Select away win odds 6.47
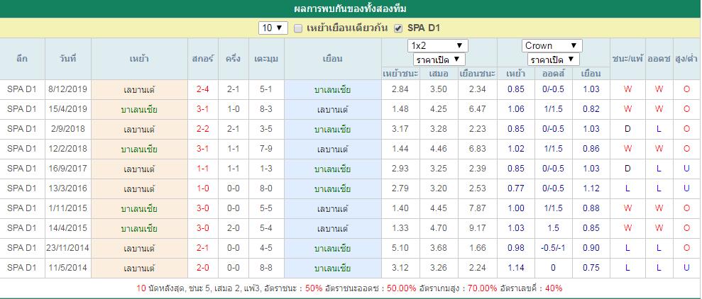The image size is (702, 299). pos(477,109)
